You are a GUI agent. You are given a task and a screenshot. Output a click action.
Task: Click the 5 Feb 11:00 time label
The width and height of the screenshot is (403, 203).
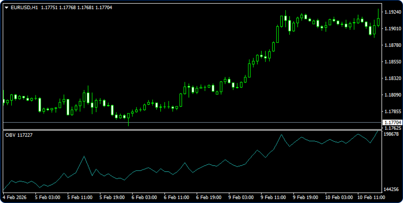click(80, 197)
